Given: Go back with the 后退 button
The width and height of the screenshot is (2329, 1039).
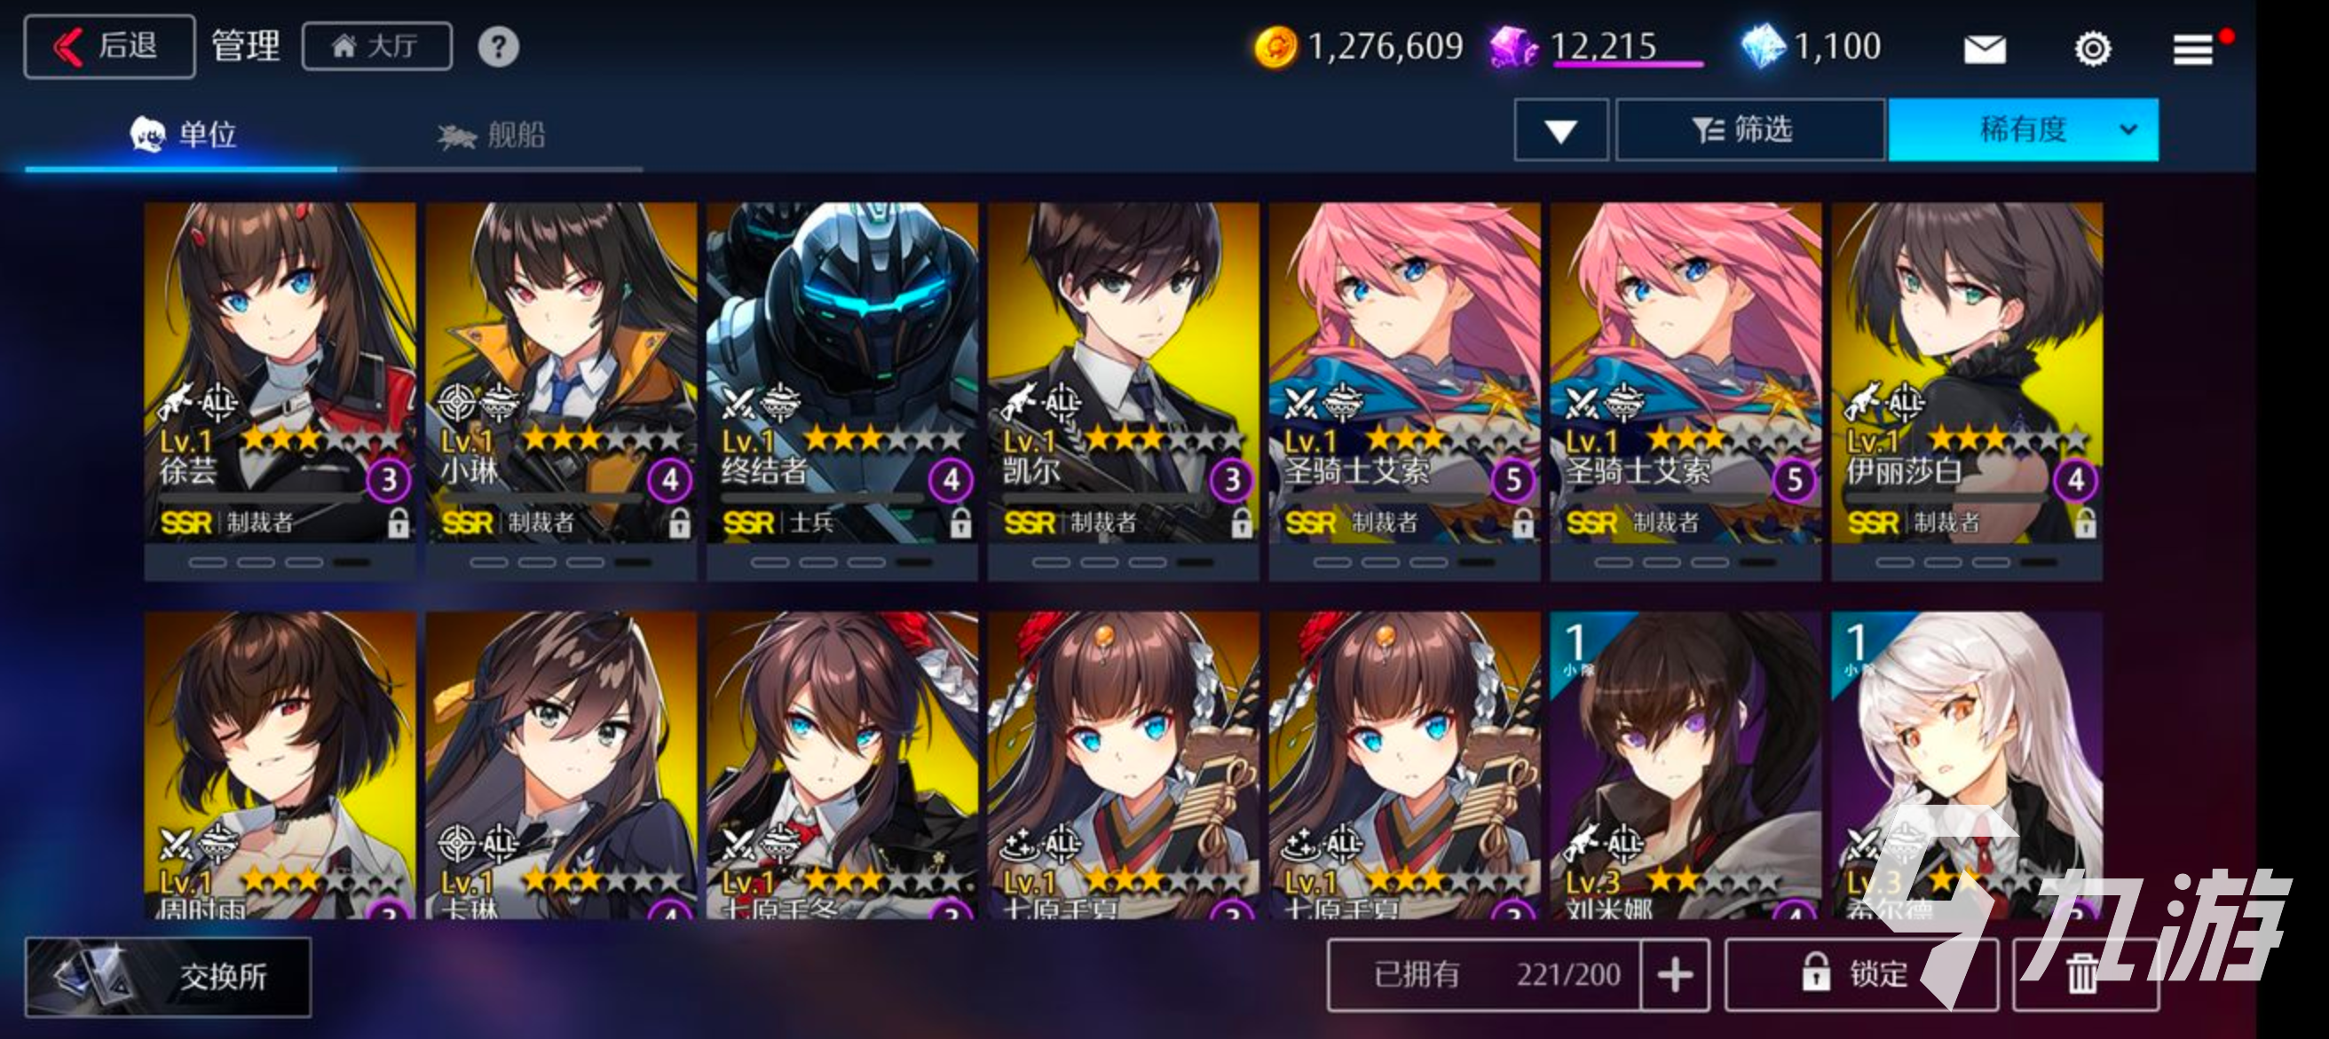Looking at the screenshot, I should coord(109,46).
